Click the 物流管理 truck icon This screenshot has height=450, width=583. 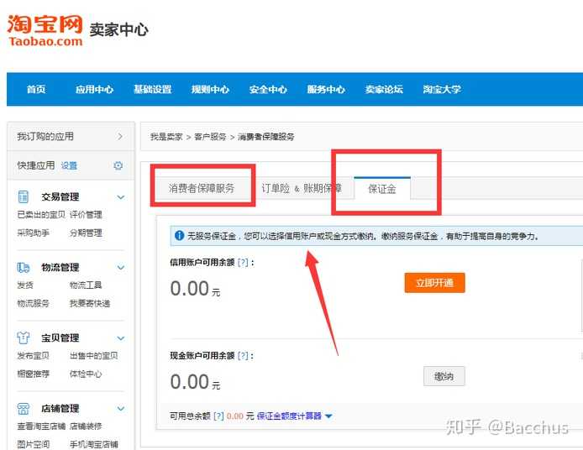tap(24, 267)
